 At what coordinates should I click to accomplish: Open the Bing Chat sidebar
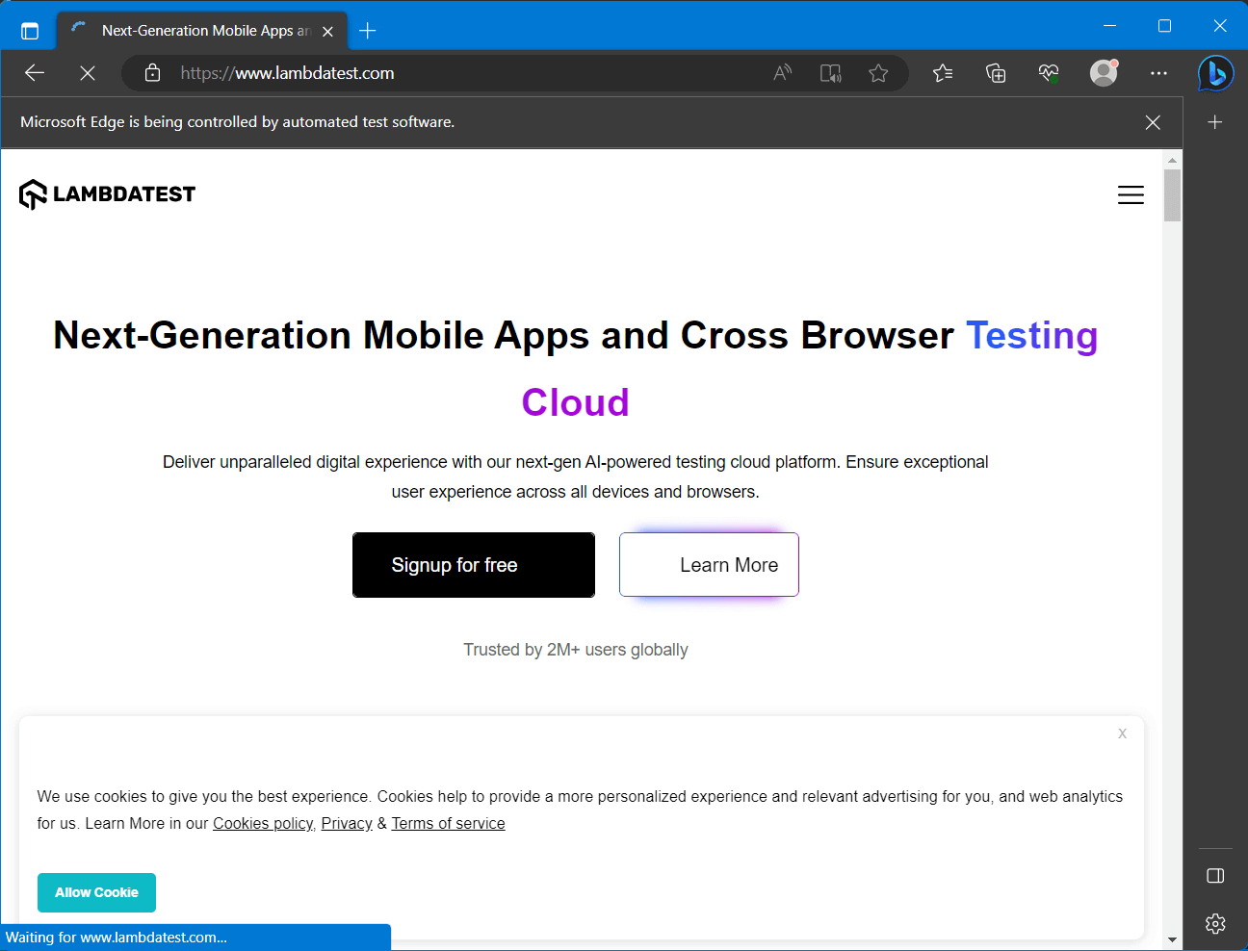1215,73
